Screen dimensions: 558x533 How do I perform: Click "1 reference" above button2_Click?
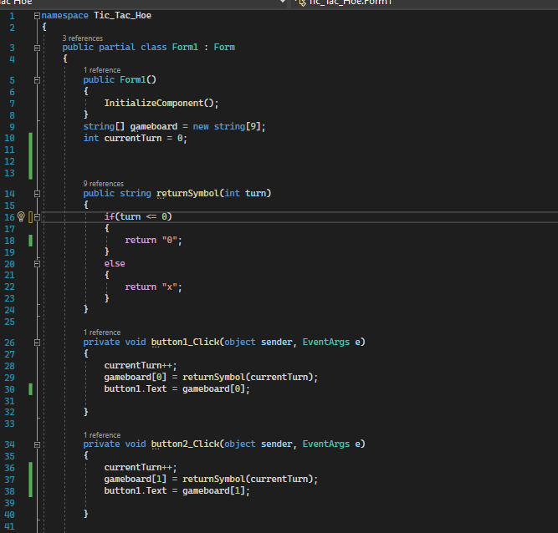tap(101, 434)
